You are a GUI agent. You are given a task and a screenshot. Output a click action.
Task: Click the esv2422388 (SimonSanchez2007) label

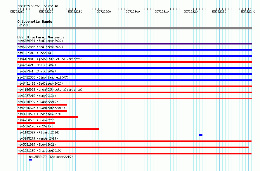(43, 77)
